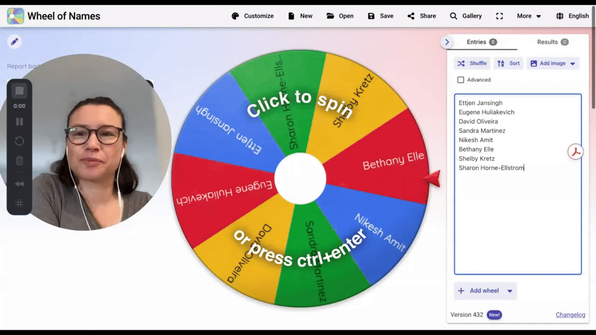Click the PDF Acrobat icon beside the entries
Image resolution: width=596 pixels, height=335 pixels.
pyautogui.click(x=576, y=152)
